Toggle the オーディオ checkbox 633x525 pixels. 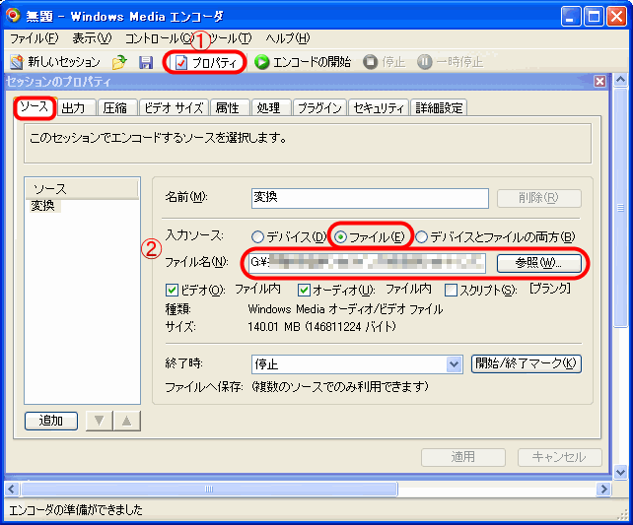tap(305, 290)
